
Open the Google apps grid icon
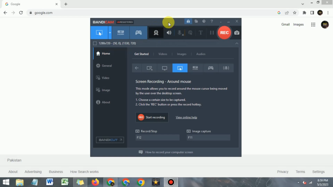[x=313, y=25]
